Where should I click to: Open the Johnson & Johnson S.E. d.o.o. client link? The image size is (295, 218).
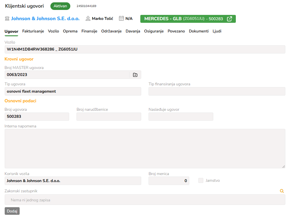[x=45, y=19]
